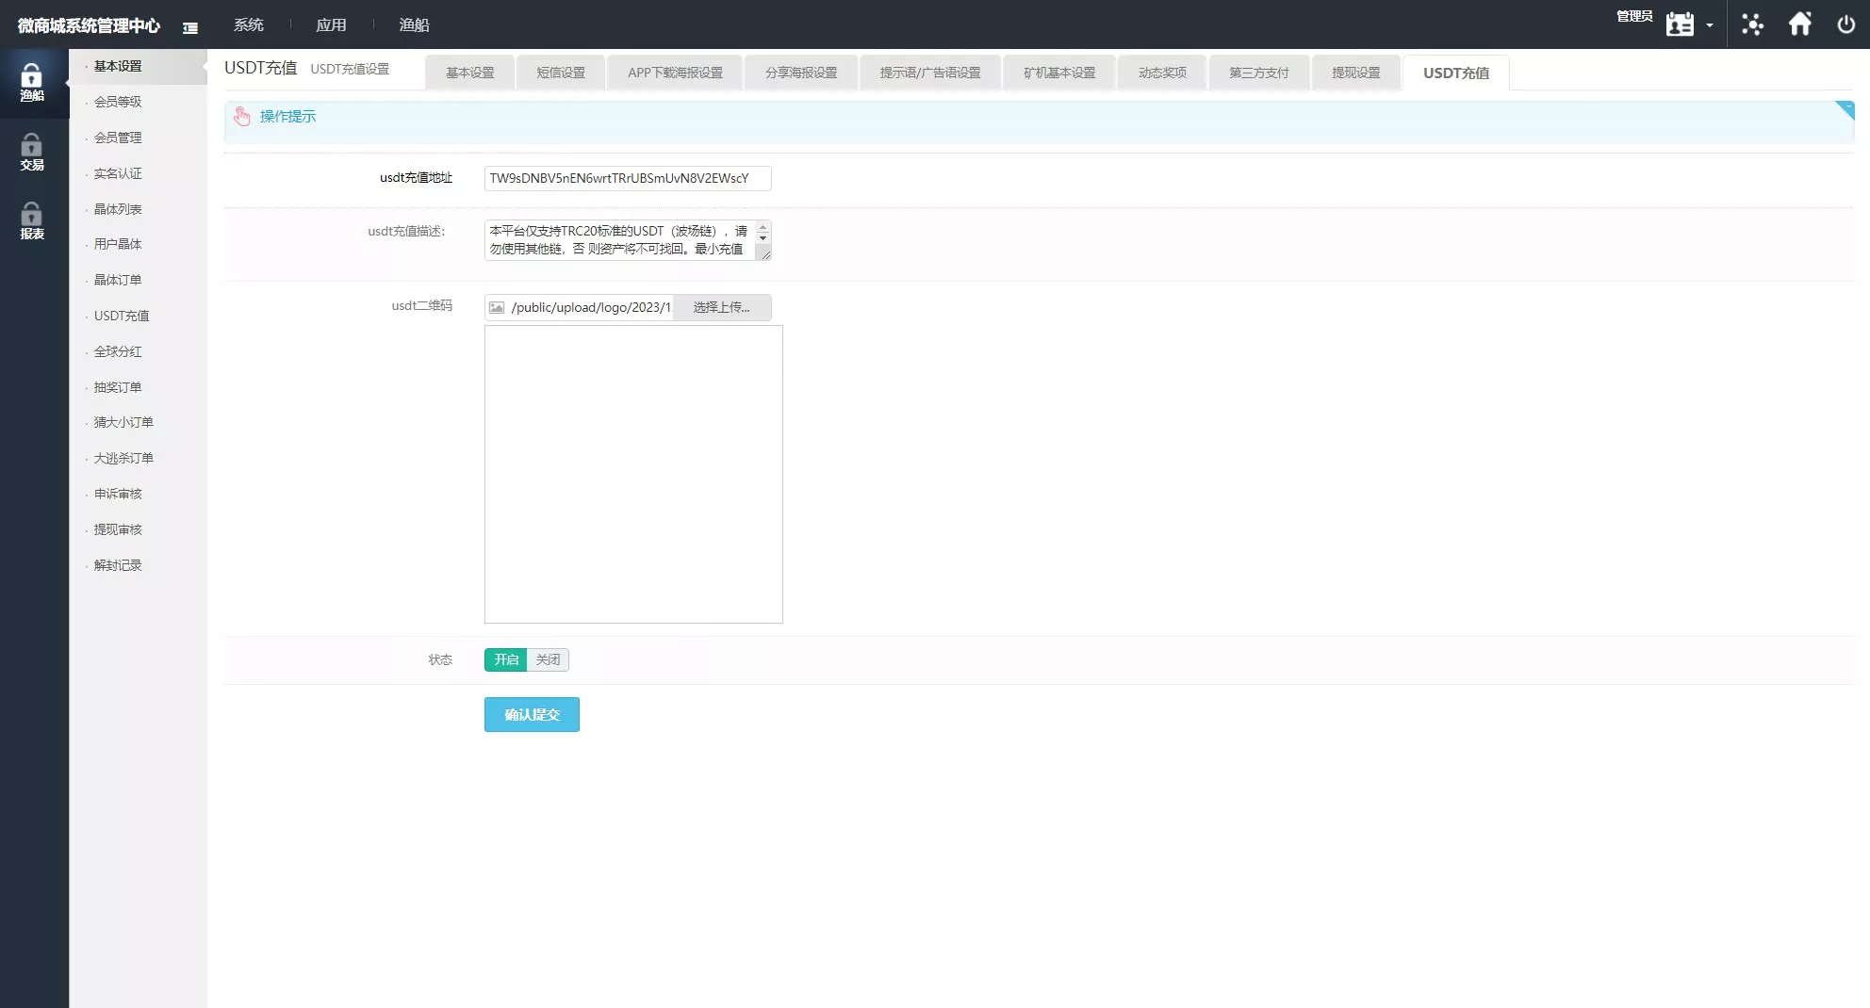Open 实名认证 in the left menu

[x=118, y=173]
